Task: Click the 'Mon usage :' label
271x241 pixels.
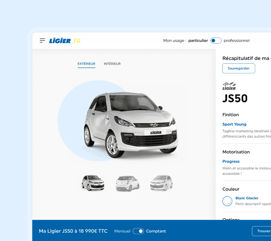Action: pyautogui.click(x=175, y=40)
